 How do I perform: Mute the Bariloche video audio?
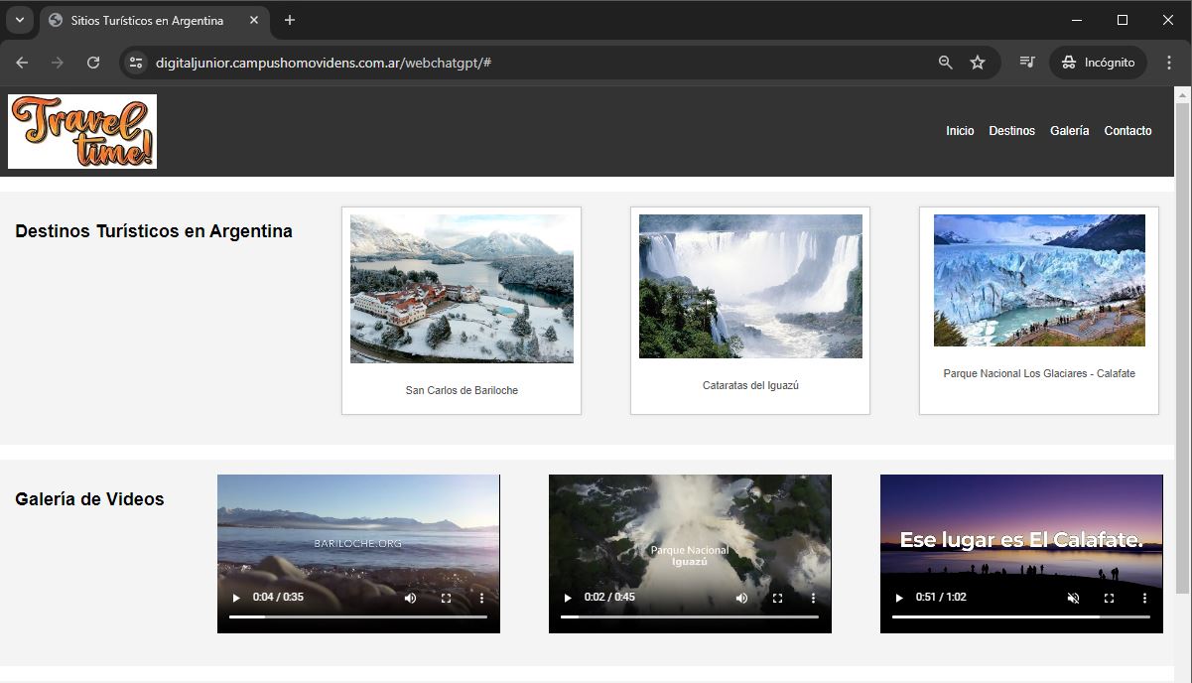click(410, 598)
